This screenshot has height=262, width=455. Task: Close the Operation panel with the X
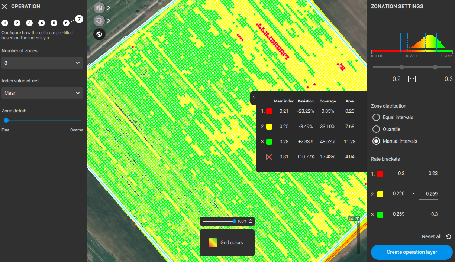(x=5, y=6)
